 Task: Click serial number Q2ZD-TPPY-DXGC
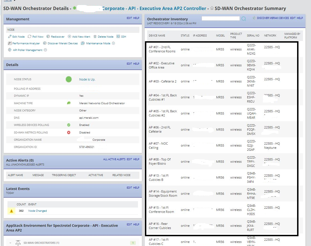[x=251, y=162]
